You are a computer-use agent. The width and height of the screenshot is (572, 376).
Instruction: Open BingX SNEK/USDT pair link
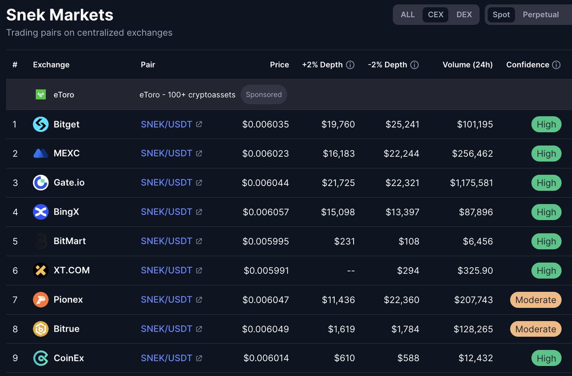pyautogui.click(x=166, y=212)
